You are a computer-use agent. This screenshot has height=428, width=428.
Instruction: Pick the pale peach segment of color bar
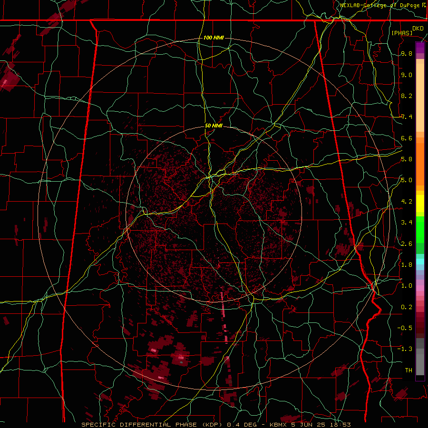pyautogui.click(x=420, y=97)
